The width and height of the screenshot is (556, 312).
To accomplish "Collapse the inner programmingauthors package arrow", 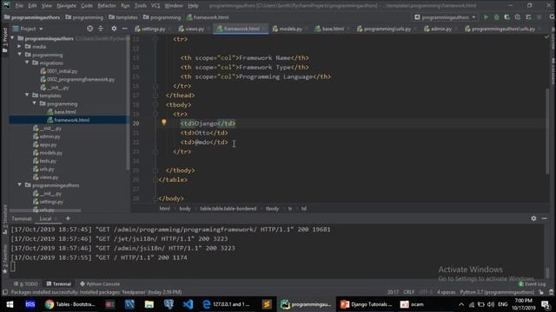I will click(19, 185).
